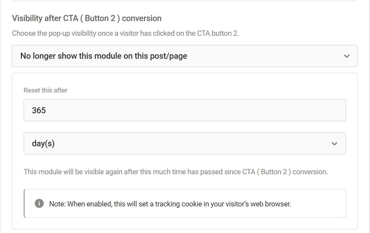Click the 'Choose the pop-up visibility' description text

tap(125, 33)
